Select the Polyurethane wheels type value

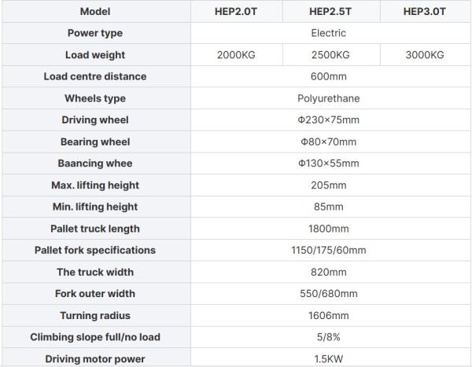tap(328, 98)
